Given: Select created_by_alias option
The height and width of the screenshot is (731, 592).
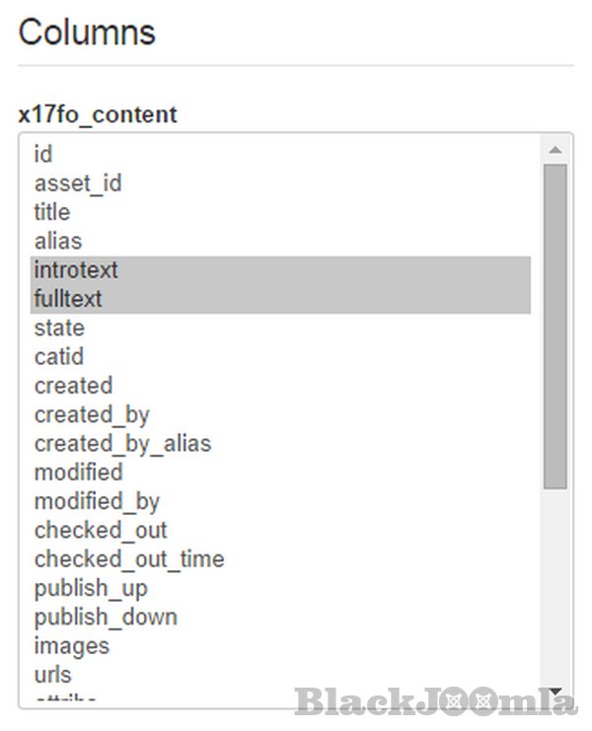Looking at the screenshot, I should pos(122,443).
